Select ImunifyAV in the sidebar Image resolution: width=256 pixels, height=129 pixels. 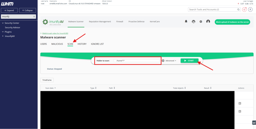tap(10, 36)
